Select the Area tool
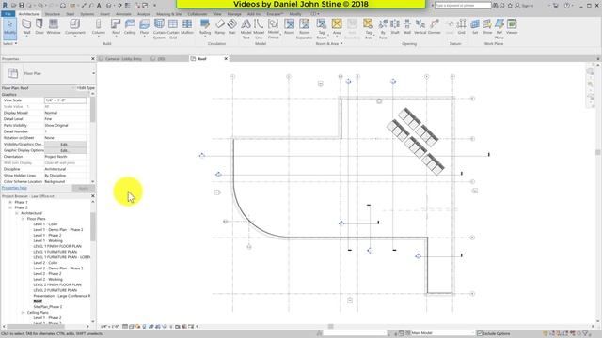602x338 pixels. [337, 27]
